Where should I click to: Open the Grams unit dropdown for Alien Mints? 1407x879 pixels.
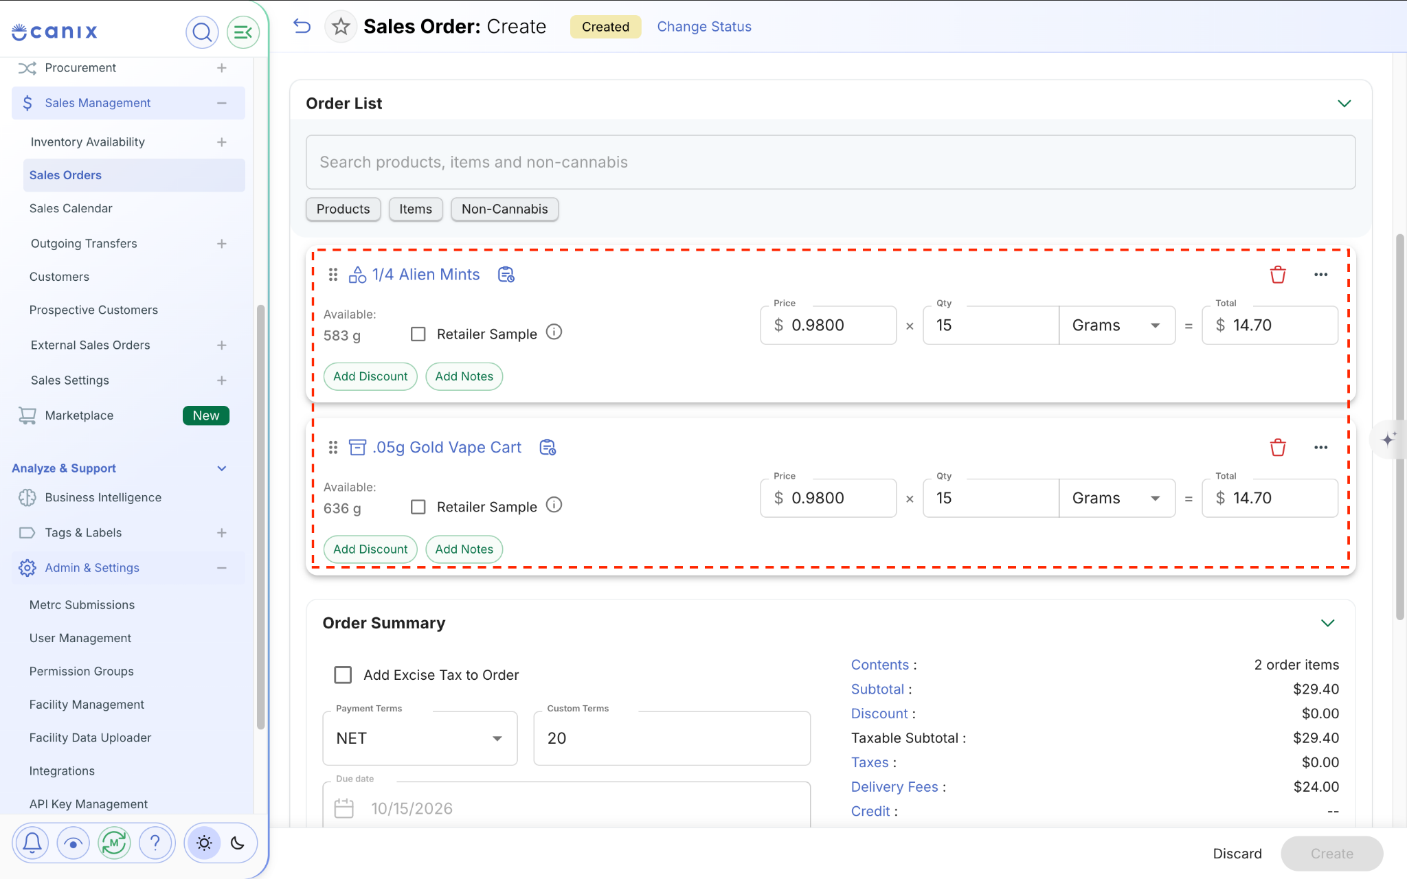point(1117,326)
